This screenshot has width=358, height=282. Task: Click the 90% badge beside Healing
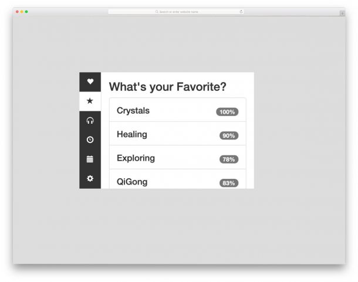pyautogui.click(x=229, y=135)
